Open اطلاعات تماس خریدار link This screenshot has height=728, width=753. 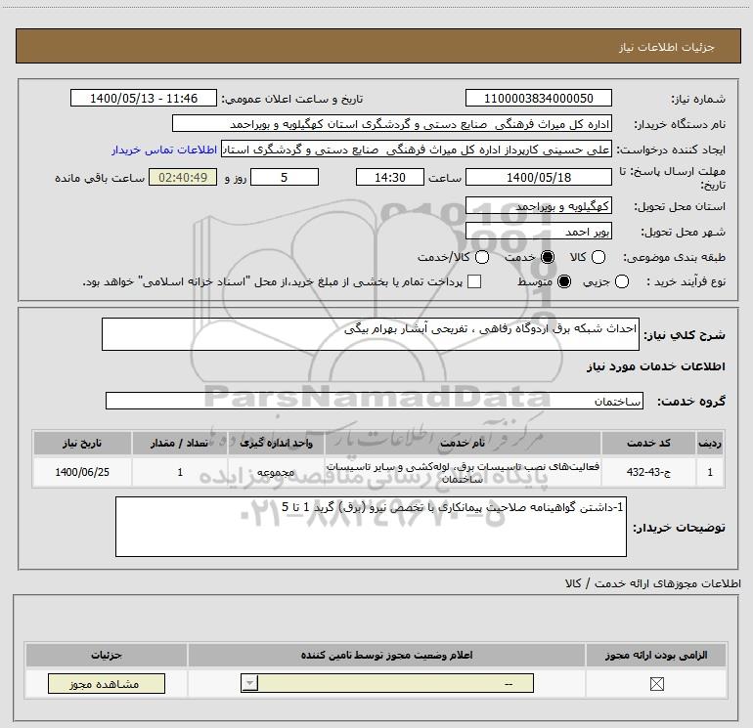pos(164,150)
